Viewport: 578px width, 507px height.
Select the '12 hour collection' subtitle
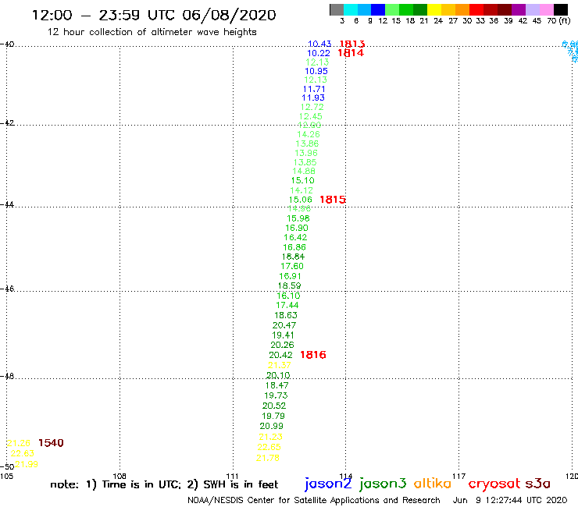pos(152,32)
